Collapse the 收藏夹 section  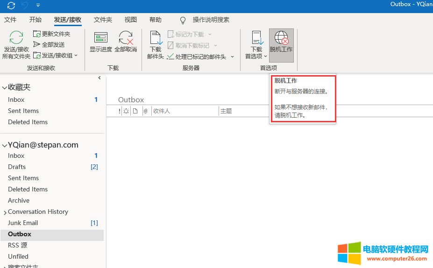[4, 88]
